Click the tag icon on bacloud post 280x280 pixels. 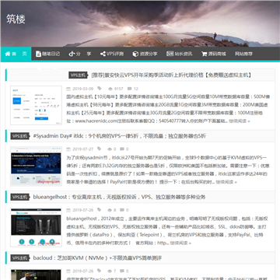click(100, 271)
